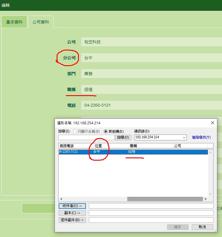Viewport: 222px width, 237px height.
Task: Open the 進階尋找 advanced find link
Action: 201,137
